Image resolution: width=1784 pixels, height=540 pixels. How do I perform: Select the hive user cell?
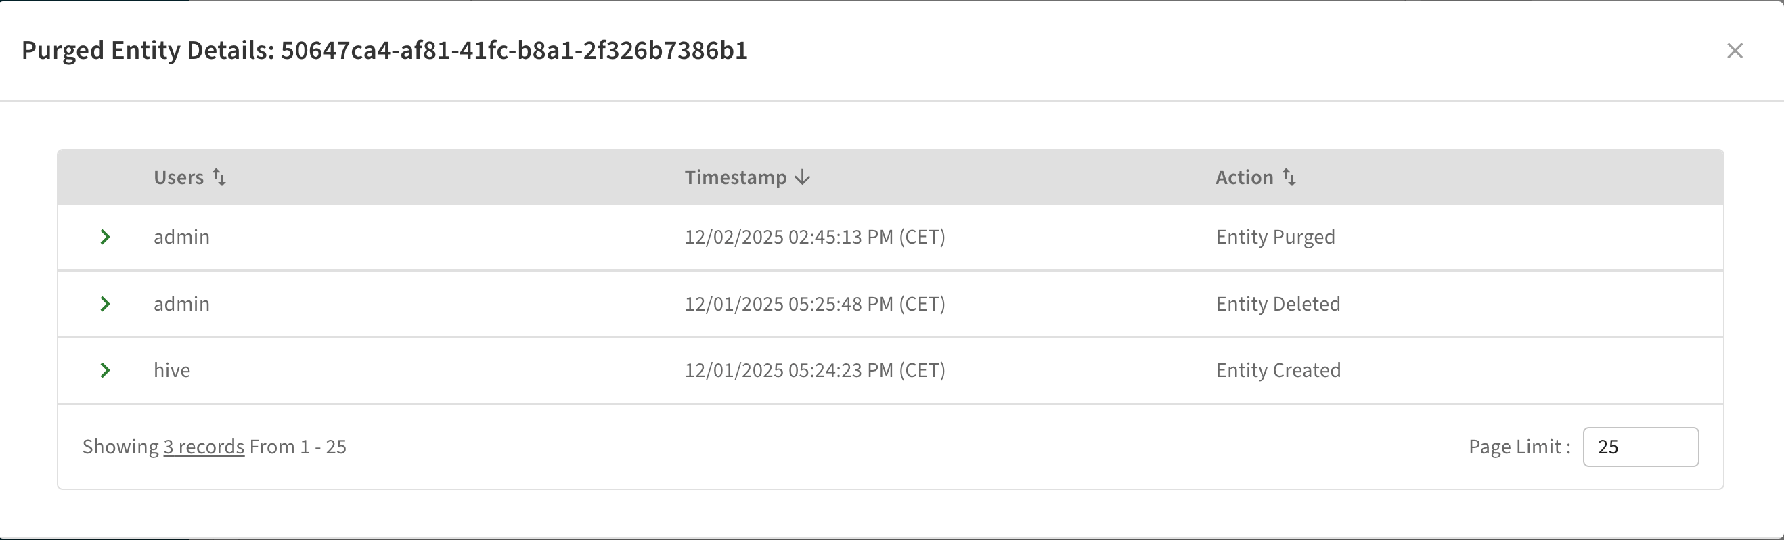tap(172, 370)
